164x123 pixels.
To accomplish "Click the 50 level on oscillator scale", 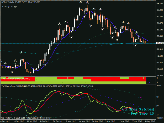I will (157, 106).
